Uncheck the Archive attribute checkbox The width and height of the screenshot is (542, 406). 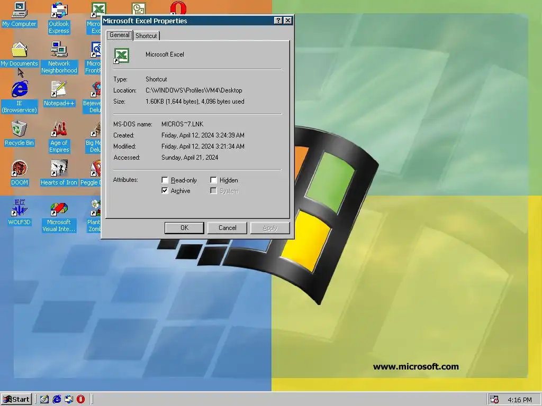(165, 191)
